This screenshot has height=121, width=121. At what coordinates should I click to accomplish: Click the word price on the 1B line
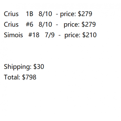(68, 14)
